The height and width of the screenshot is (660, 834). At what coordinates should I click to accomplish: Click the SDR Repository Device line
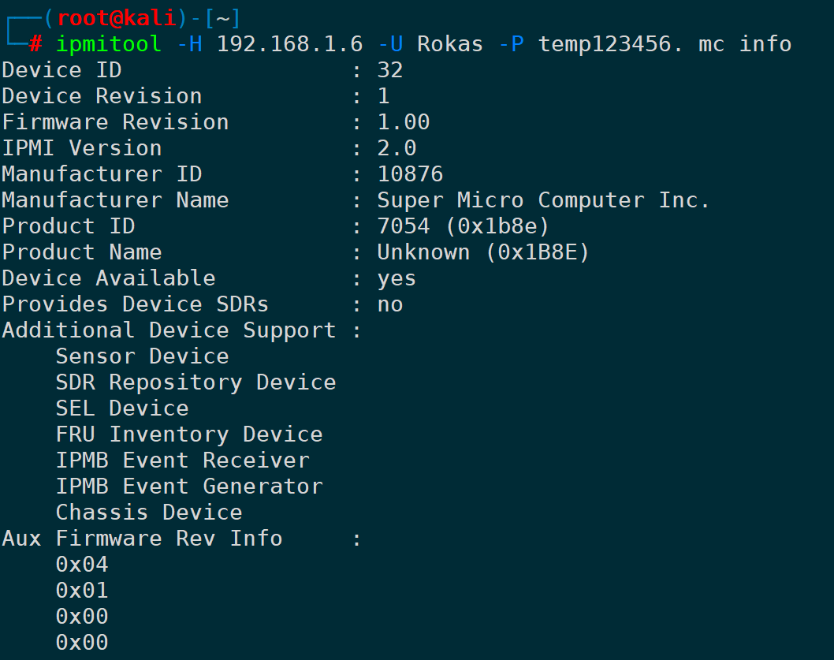[195, 382]
